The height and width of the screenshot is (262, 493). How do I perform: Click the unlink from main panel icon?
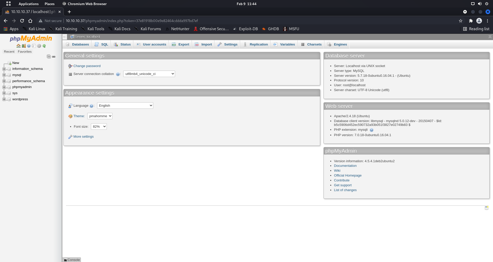[54, 57]
